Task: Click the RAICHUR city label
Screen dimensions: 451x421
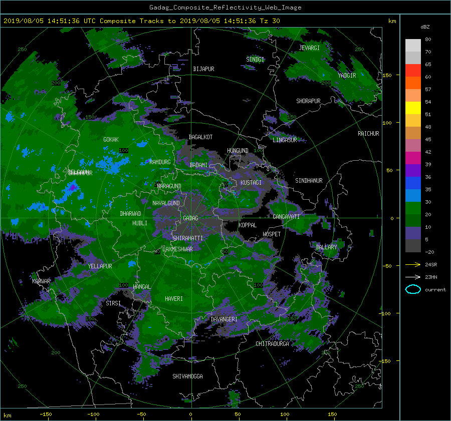Action: [x=368, y=134]
